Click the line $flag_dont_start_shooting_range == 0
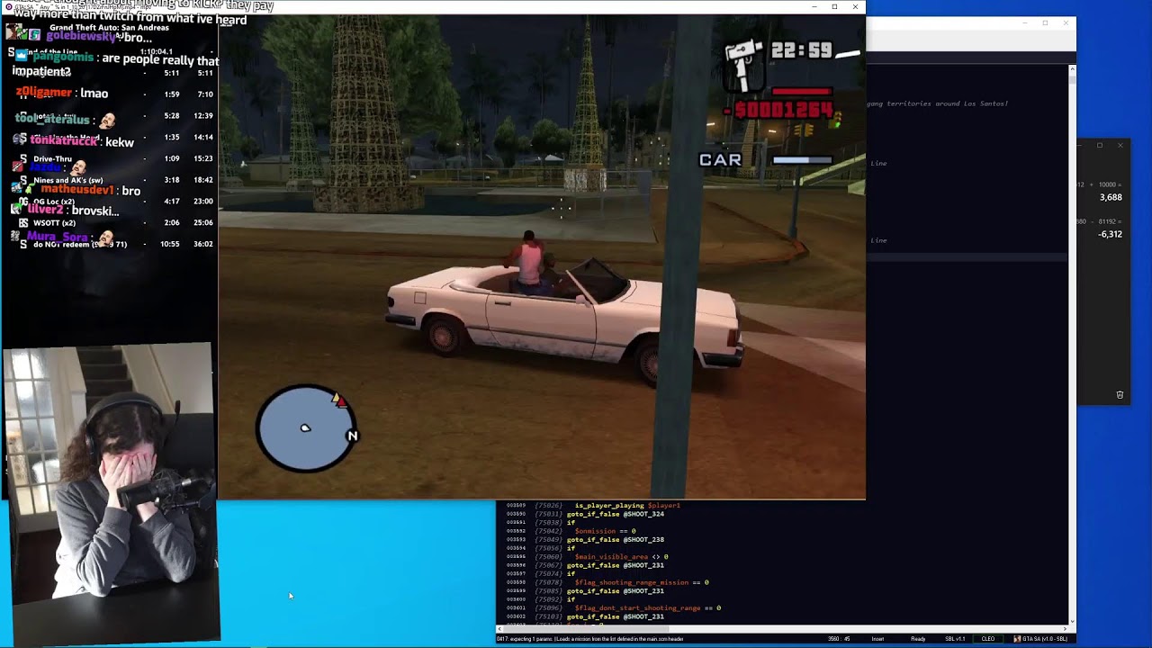This screenshot has height=648, width=1152. 648,608
